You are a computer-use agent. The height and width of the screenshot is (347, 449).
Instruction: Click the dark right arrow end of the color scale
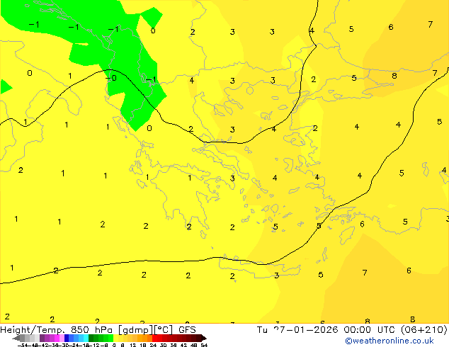pyautogui.click(x=204, y=338)
